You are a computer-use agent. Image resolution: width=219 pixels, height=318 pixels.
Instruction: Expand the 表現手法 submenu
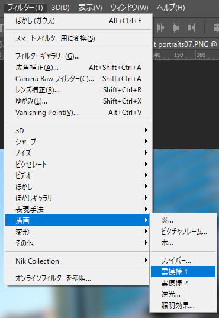[78, 209]
